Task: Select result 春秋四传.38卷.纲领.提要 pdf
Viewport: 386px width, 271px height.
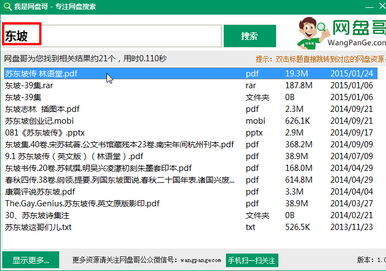Action: (x=190, y=179)
